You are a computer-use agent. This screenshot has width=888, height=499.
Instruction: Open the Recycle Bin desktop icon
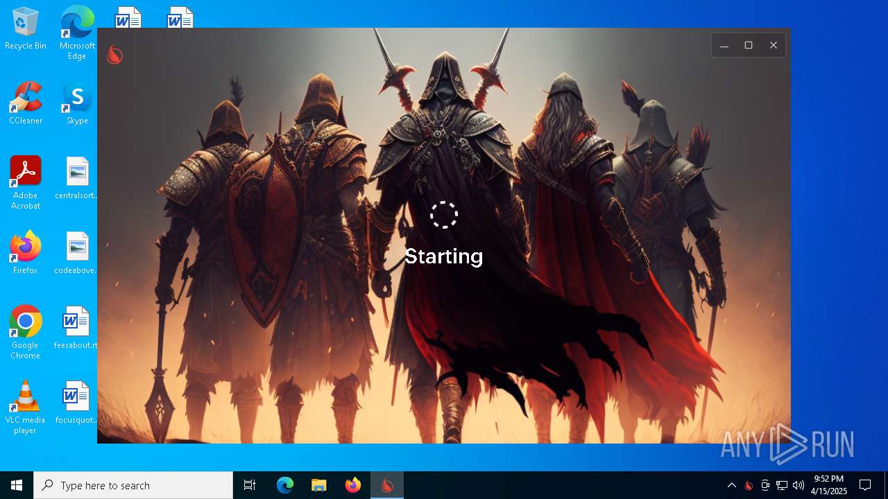click(26, 28)
